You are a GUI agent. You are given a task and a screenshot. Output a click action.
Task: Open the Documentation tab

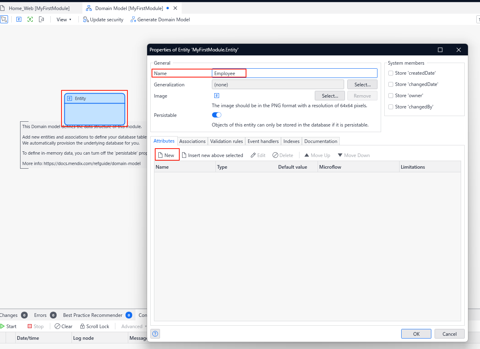point(320,141)
